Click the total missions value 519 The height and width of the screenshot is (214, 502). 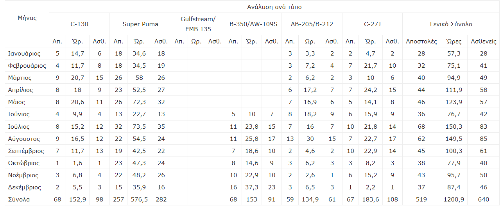(421, 200)
